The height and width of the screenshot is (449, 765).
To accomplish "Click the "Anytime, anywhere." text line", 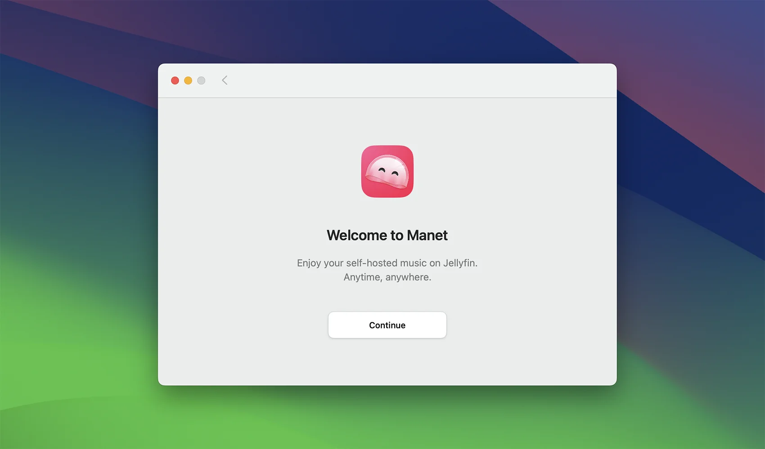I will tap(387, 277).
